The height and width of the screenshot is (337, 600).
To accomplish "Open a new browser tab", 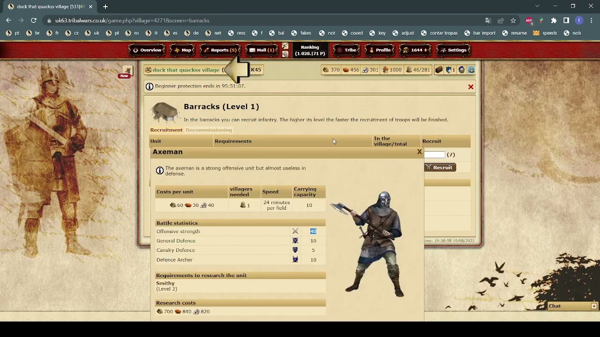I will pyautogui.click(x=105, y=7).
